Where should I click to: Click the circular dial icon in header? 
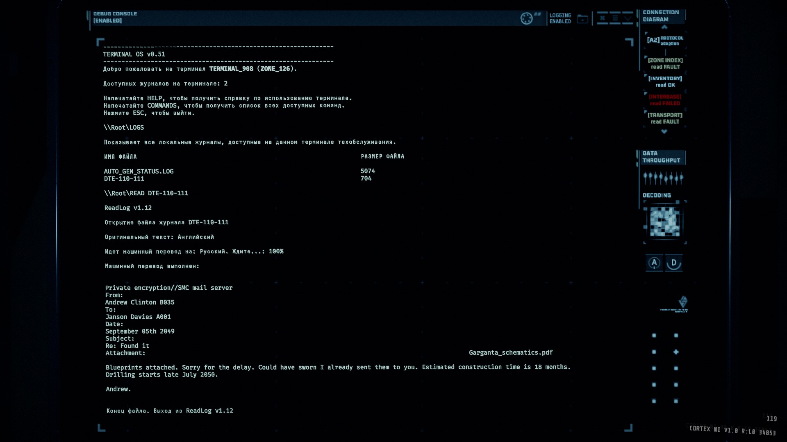coord(526,18)
